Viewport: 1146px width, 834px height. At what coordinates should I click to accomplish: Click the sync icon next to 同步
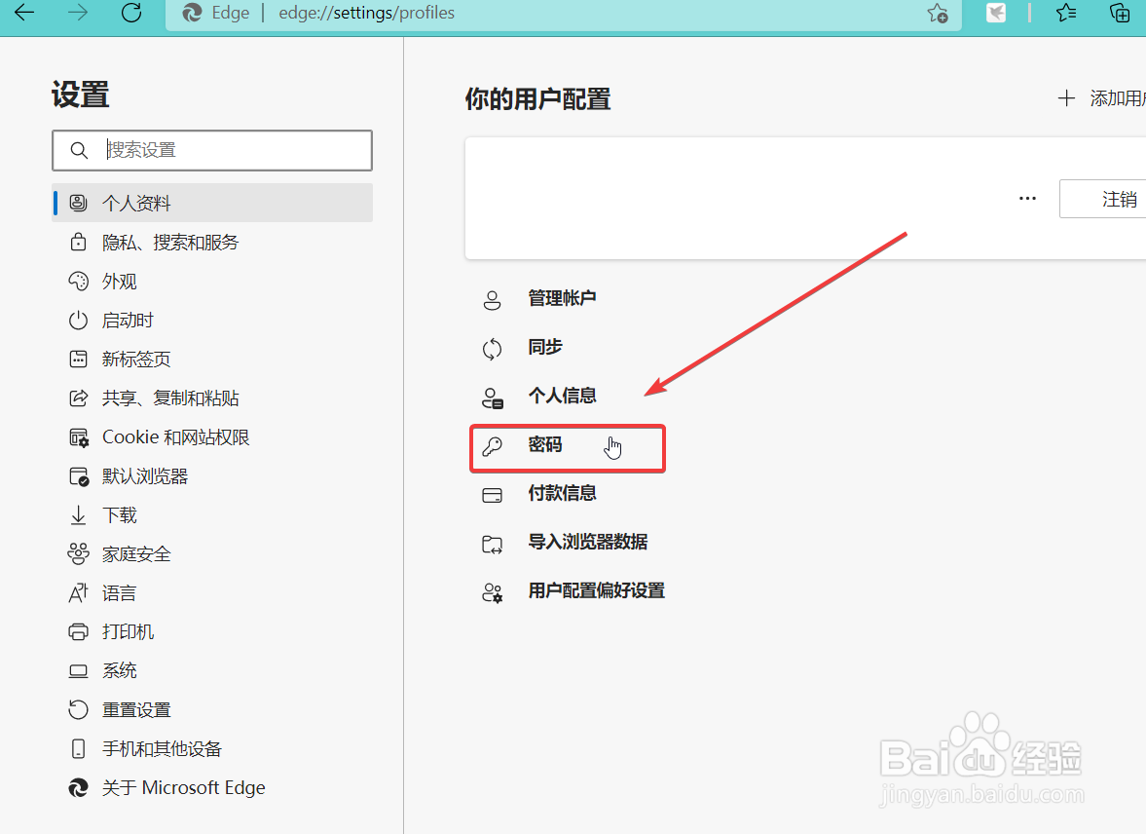[493, 348]
